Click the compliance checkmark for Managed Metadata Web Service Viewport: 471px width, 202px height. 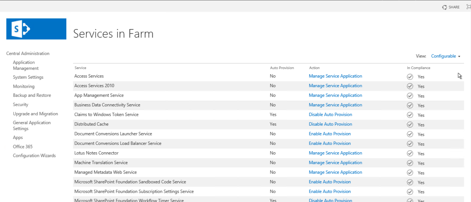pos(410,173)
